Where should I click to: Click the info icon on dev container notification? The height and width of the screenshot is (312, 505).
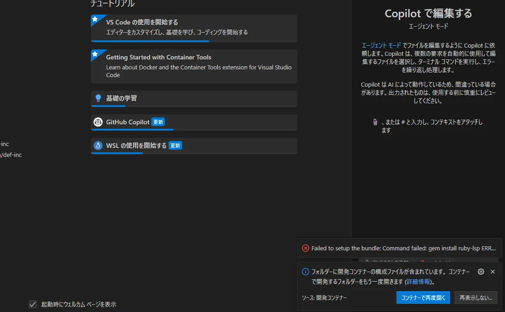(x=305, y=272)
